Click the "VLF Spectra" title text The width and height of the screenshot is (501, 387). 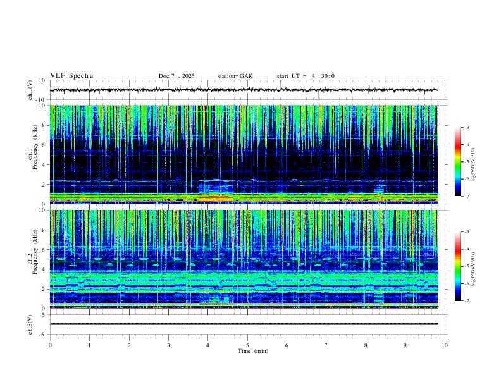(x=71, y=76)
